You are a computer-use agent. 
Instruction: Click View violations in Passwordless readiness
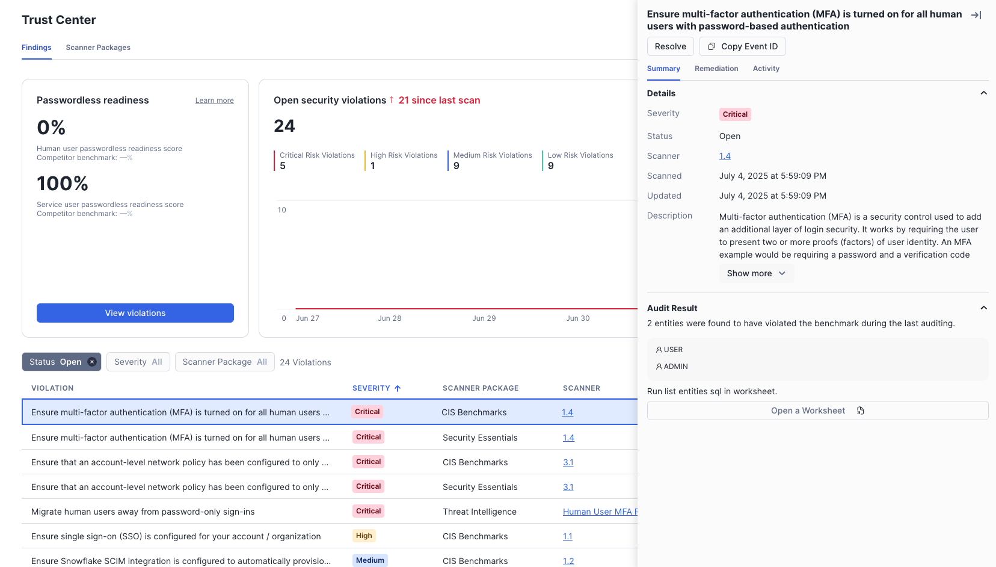tap(135, 312)
